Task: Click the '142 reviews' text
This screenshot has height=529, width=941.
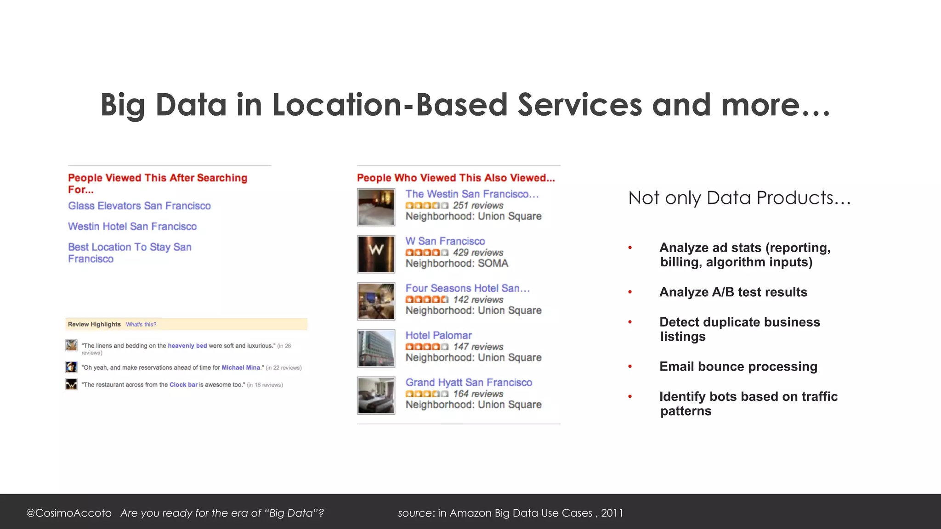Action: point(478,300)
